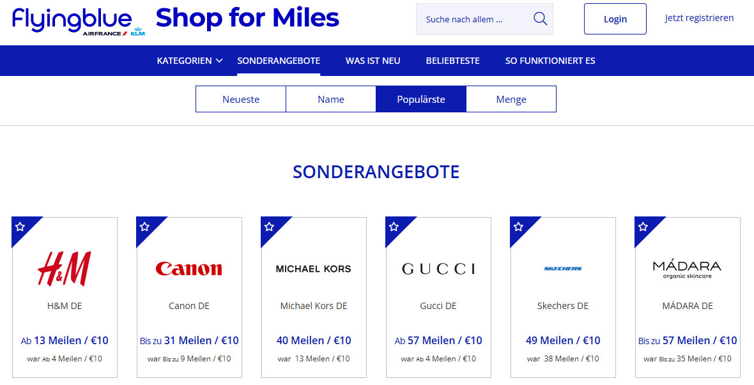Open the MÁDARA DE shop name
The image size is (754, 385).
[x=687, y=306]
